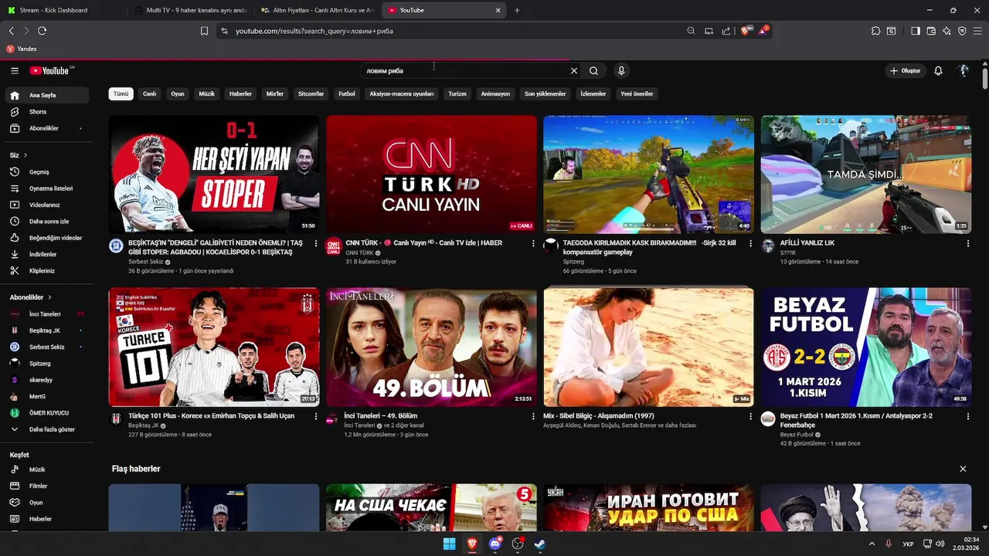
Task: Open Müzik under Keşfet
Action: click(x=47, y=470)
